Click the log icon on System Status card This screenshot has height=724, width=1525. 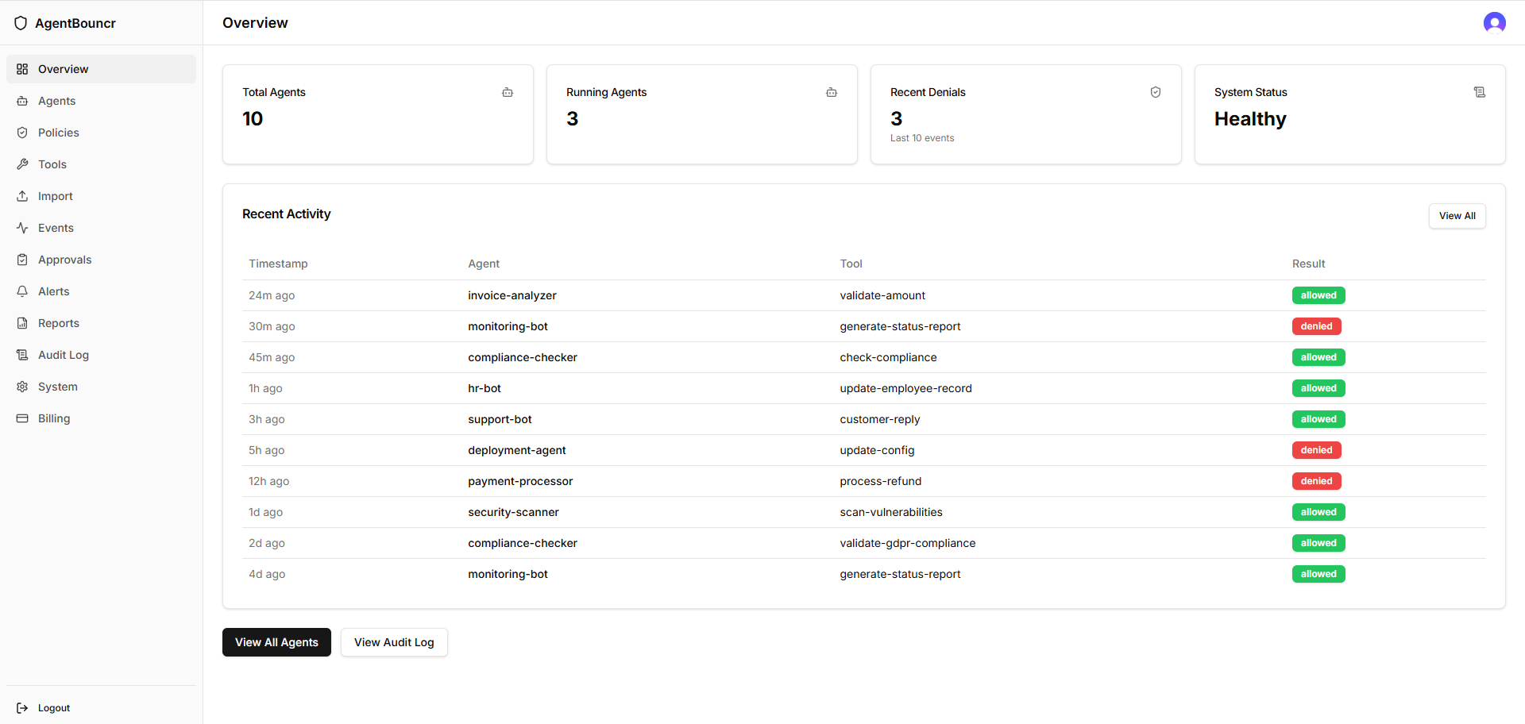[1480, 92]
